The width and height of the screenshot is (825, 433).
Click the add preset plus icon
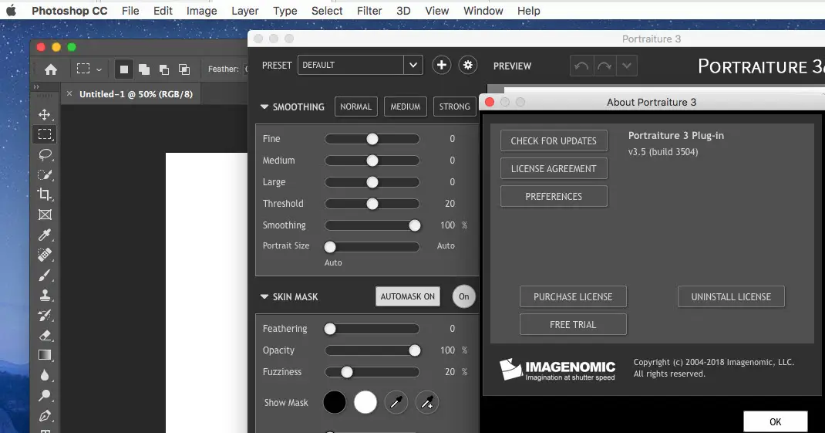442,65
